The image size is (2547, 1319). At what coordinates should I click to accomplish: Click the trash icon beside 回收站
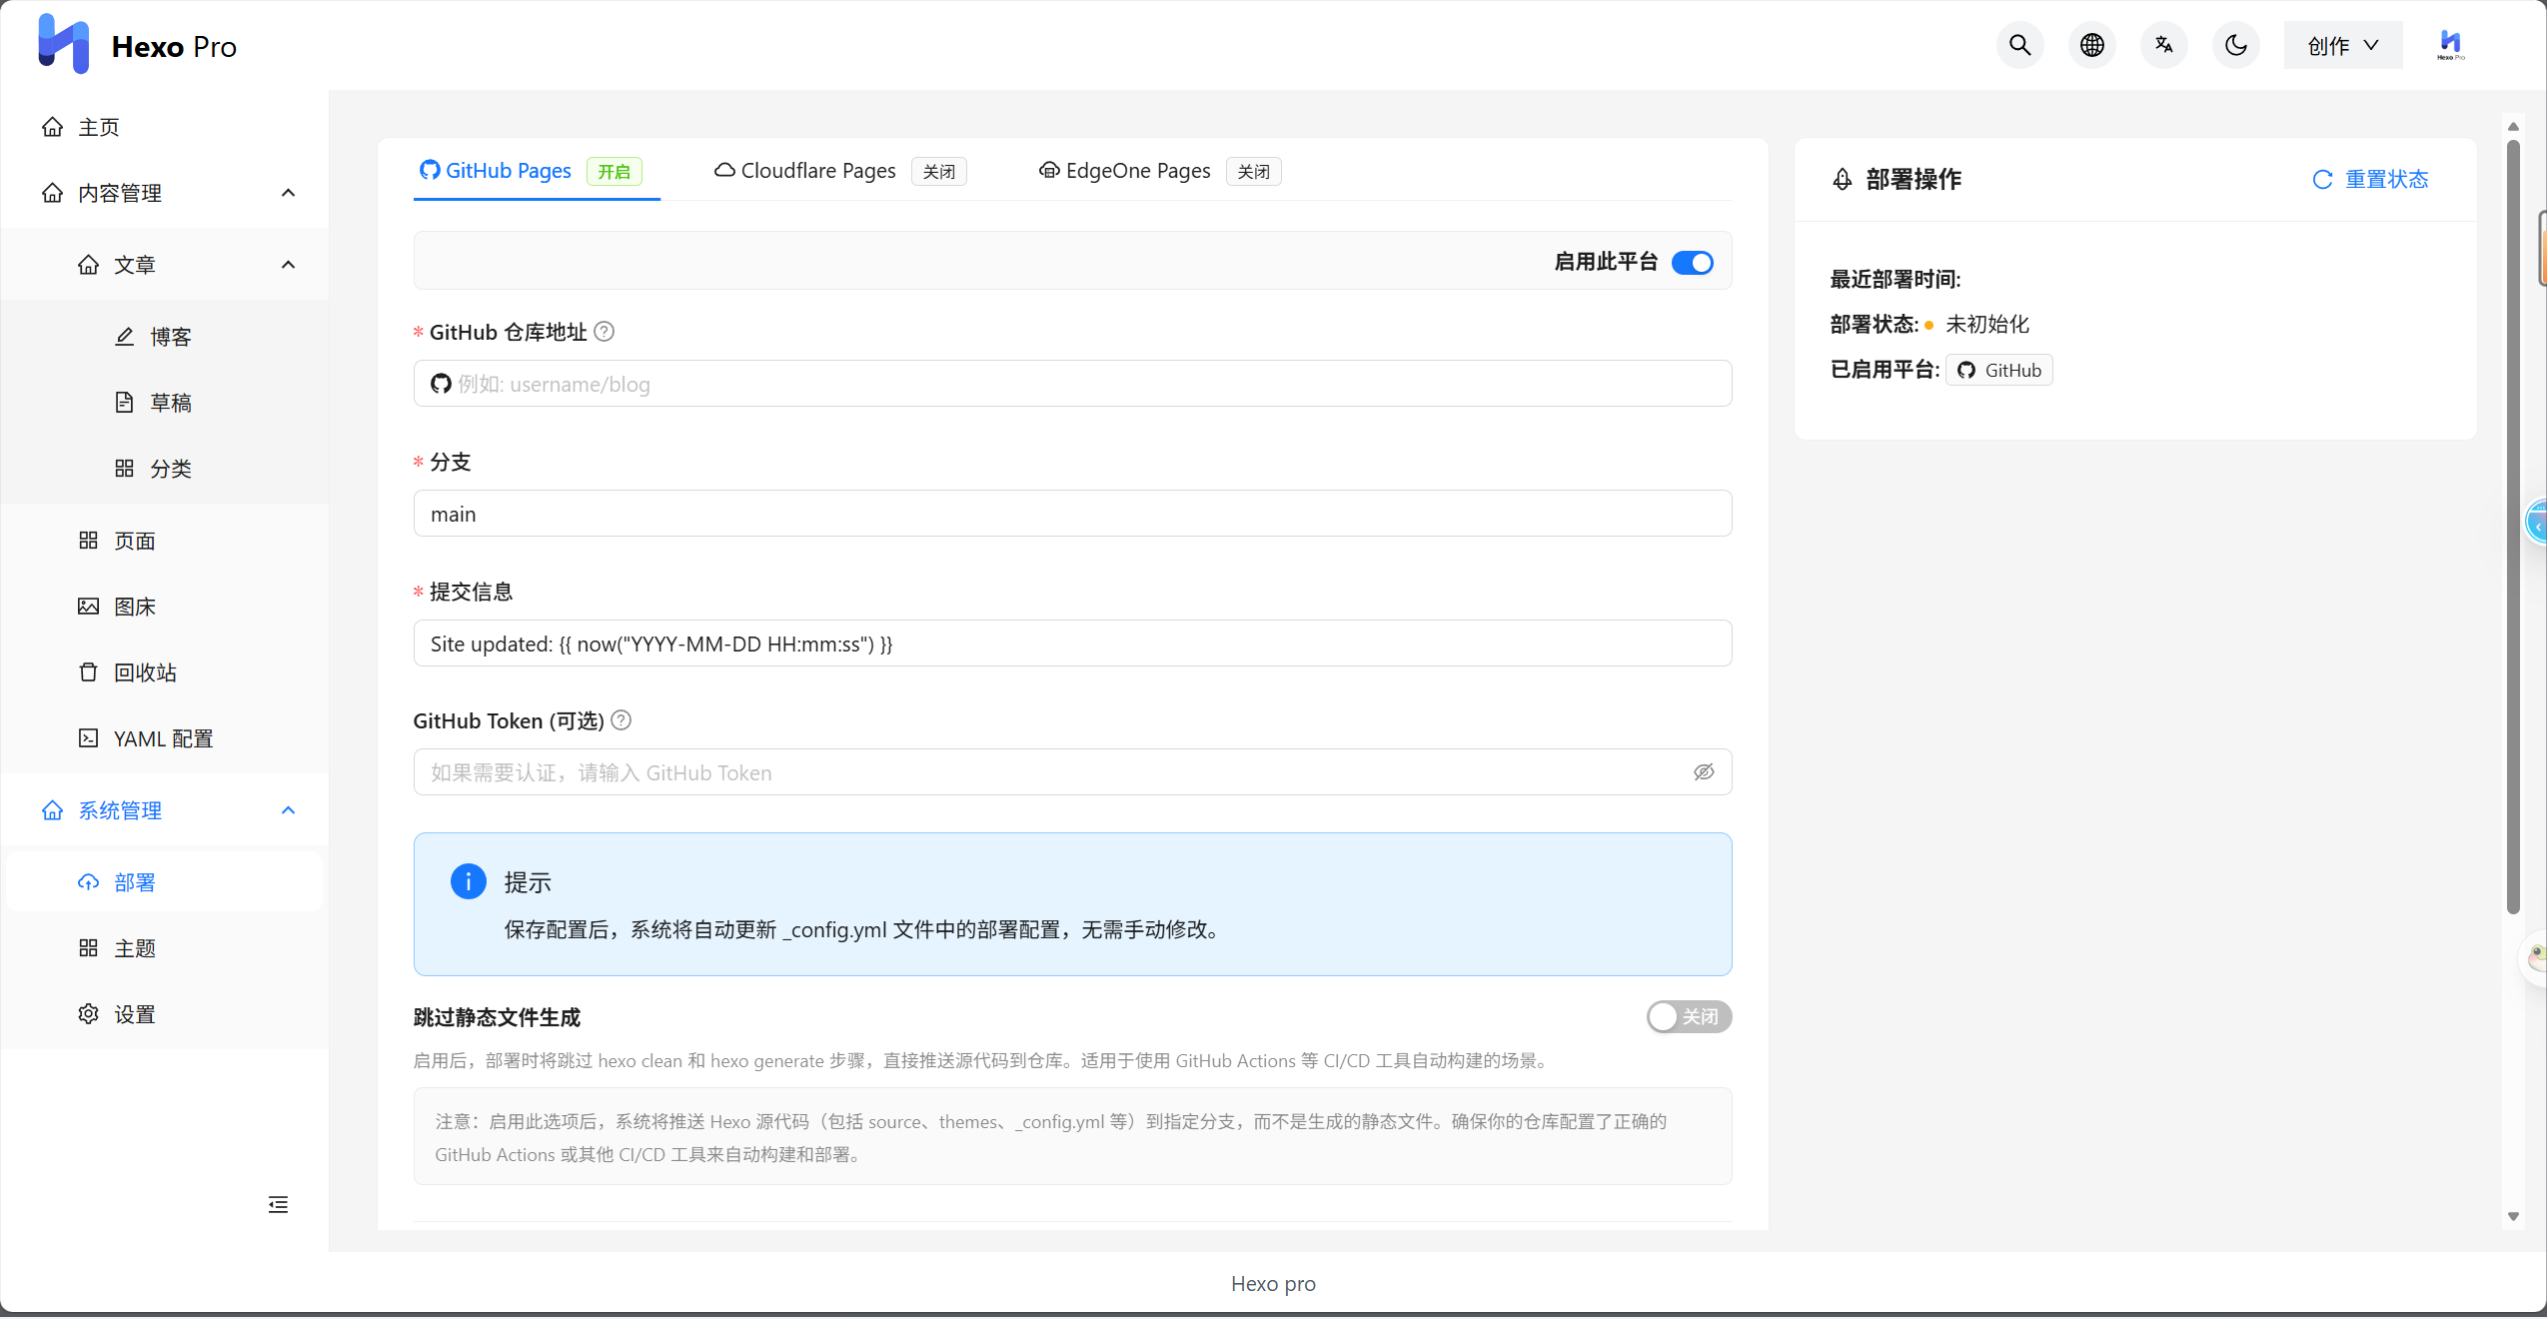click(x=88, y=672)
